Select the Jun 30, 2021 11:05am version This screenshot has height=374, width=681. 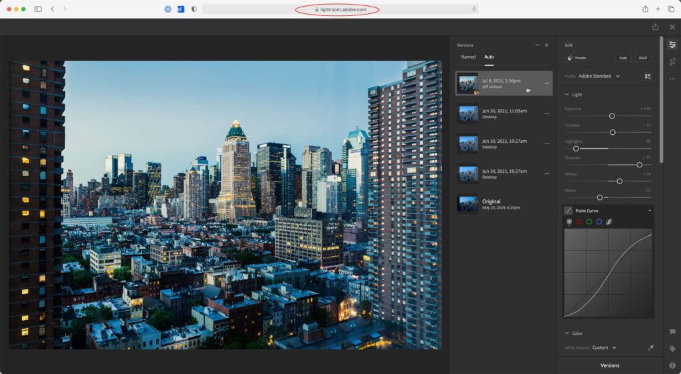point(504,113)
